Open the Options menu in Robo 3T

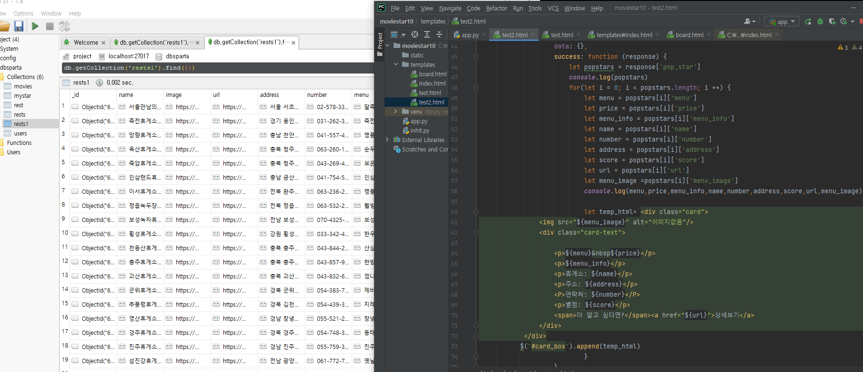(x=24, y=13)
